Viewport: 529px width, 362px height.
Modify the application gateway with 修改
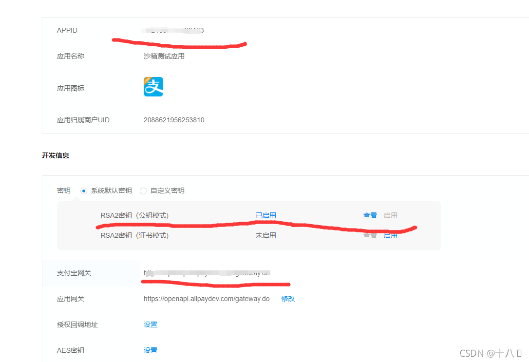pyautogui.click(x=288, y=299)
